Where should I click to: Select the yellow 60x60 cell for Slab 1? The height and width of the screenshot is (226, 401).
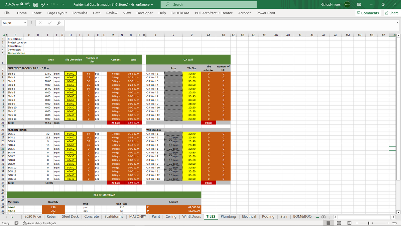(71, 73)
